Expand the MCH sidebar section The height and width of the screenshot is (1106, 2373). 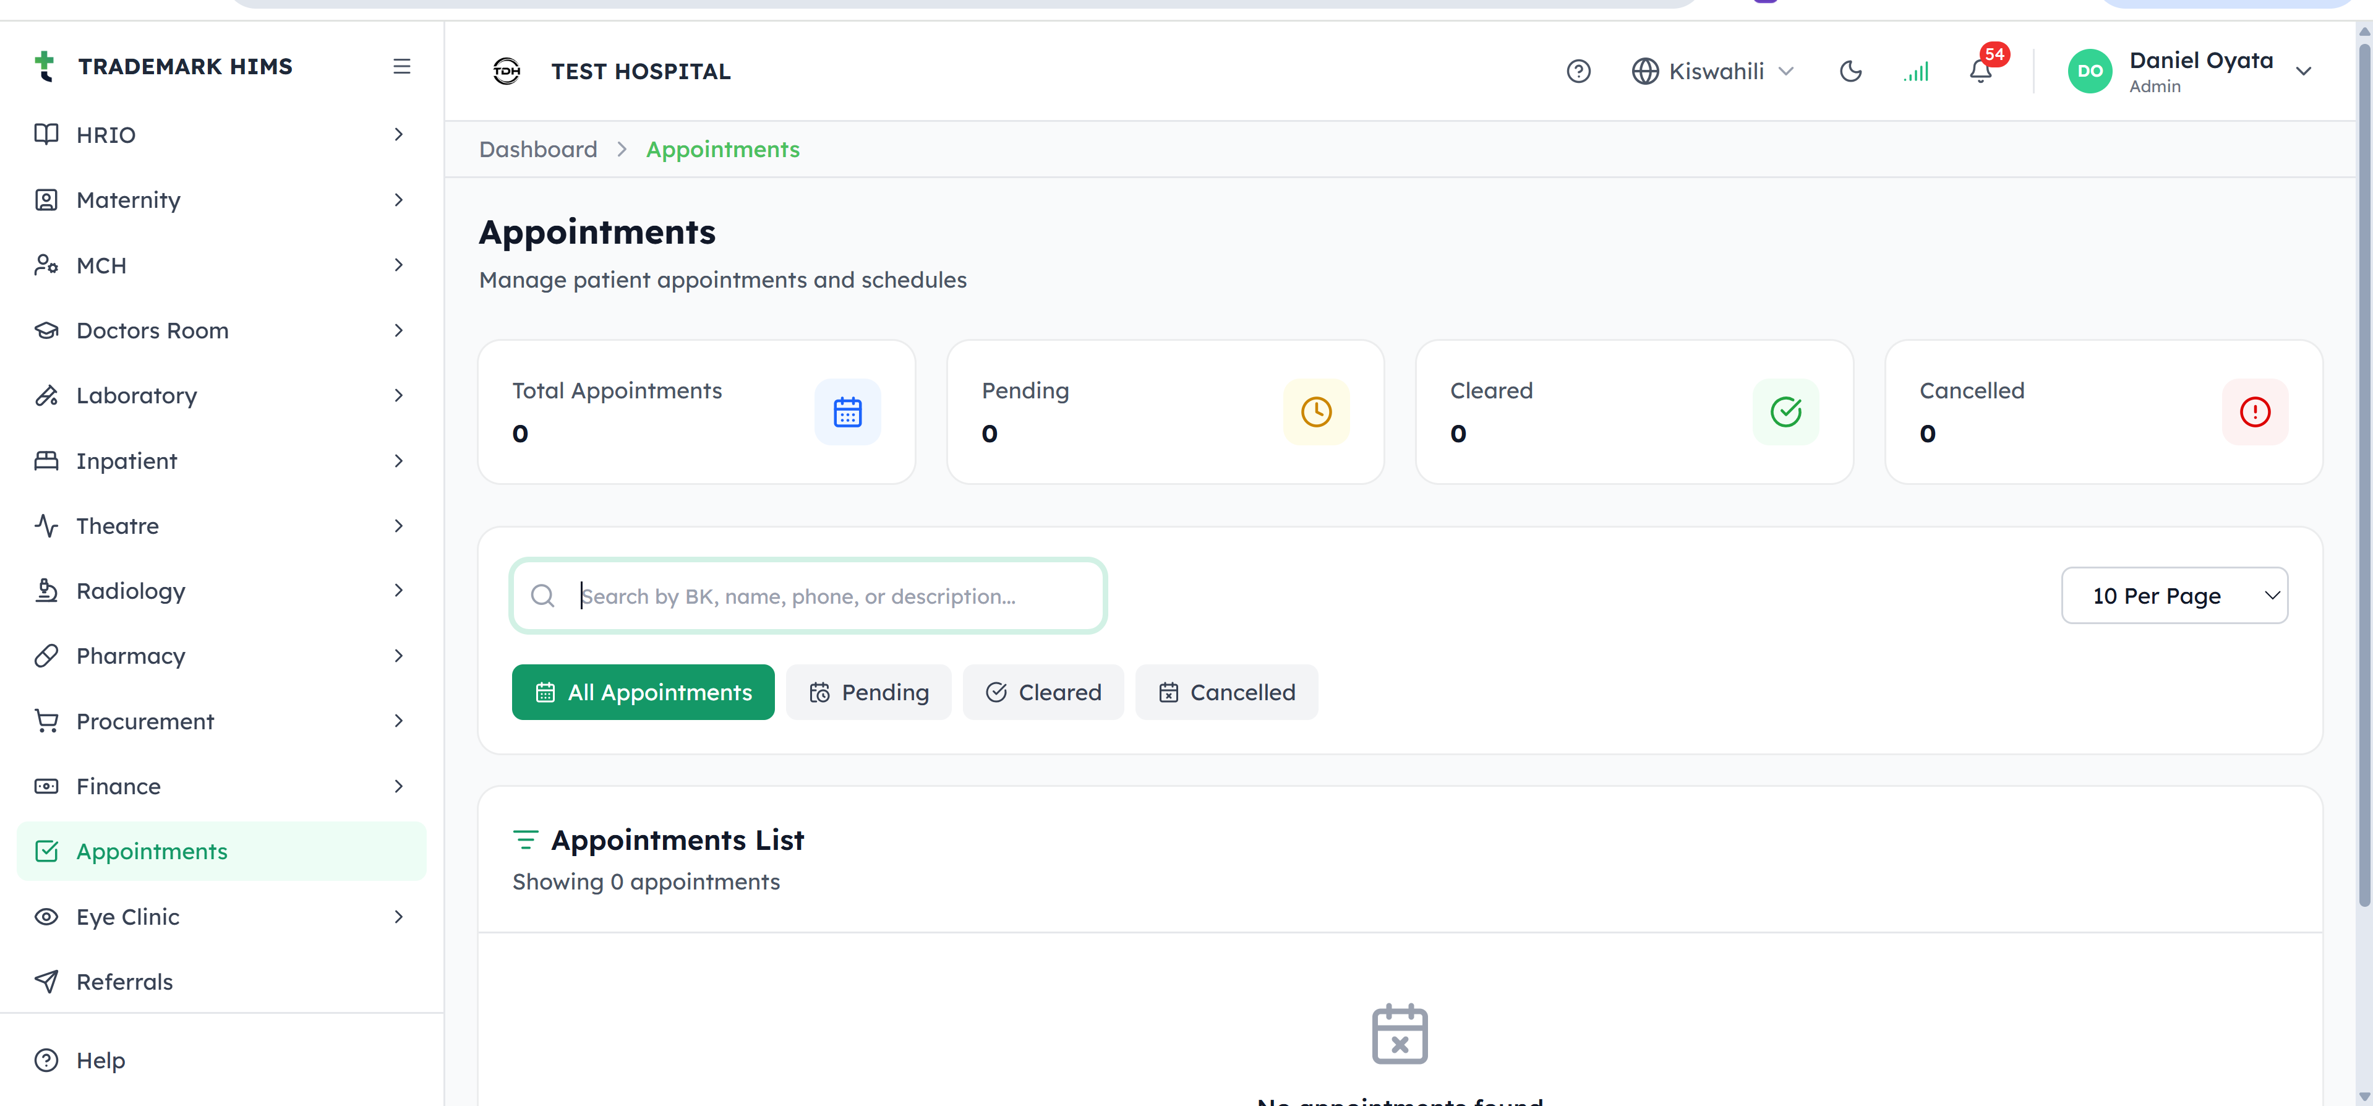[221, 265]
